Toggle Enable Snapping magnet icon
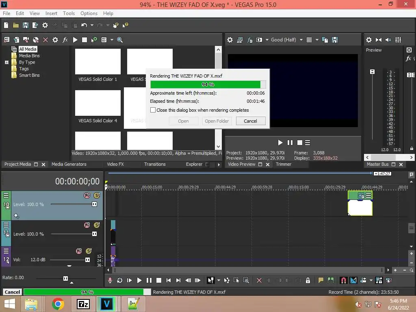Screen dimensions: 416x312 pos(343,280)
